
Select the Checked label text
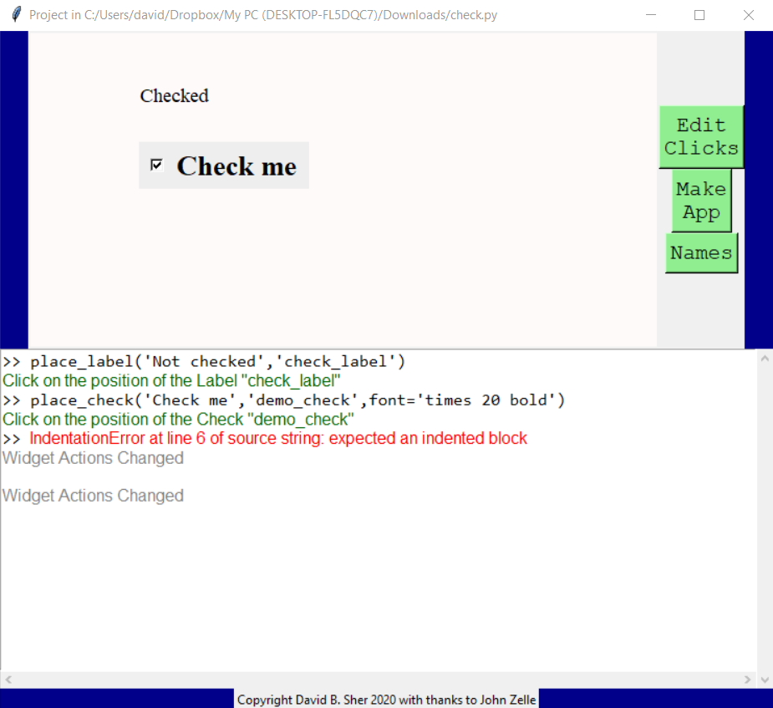[x=175, y=95]
